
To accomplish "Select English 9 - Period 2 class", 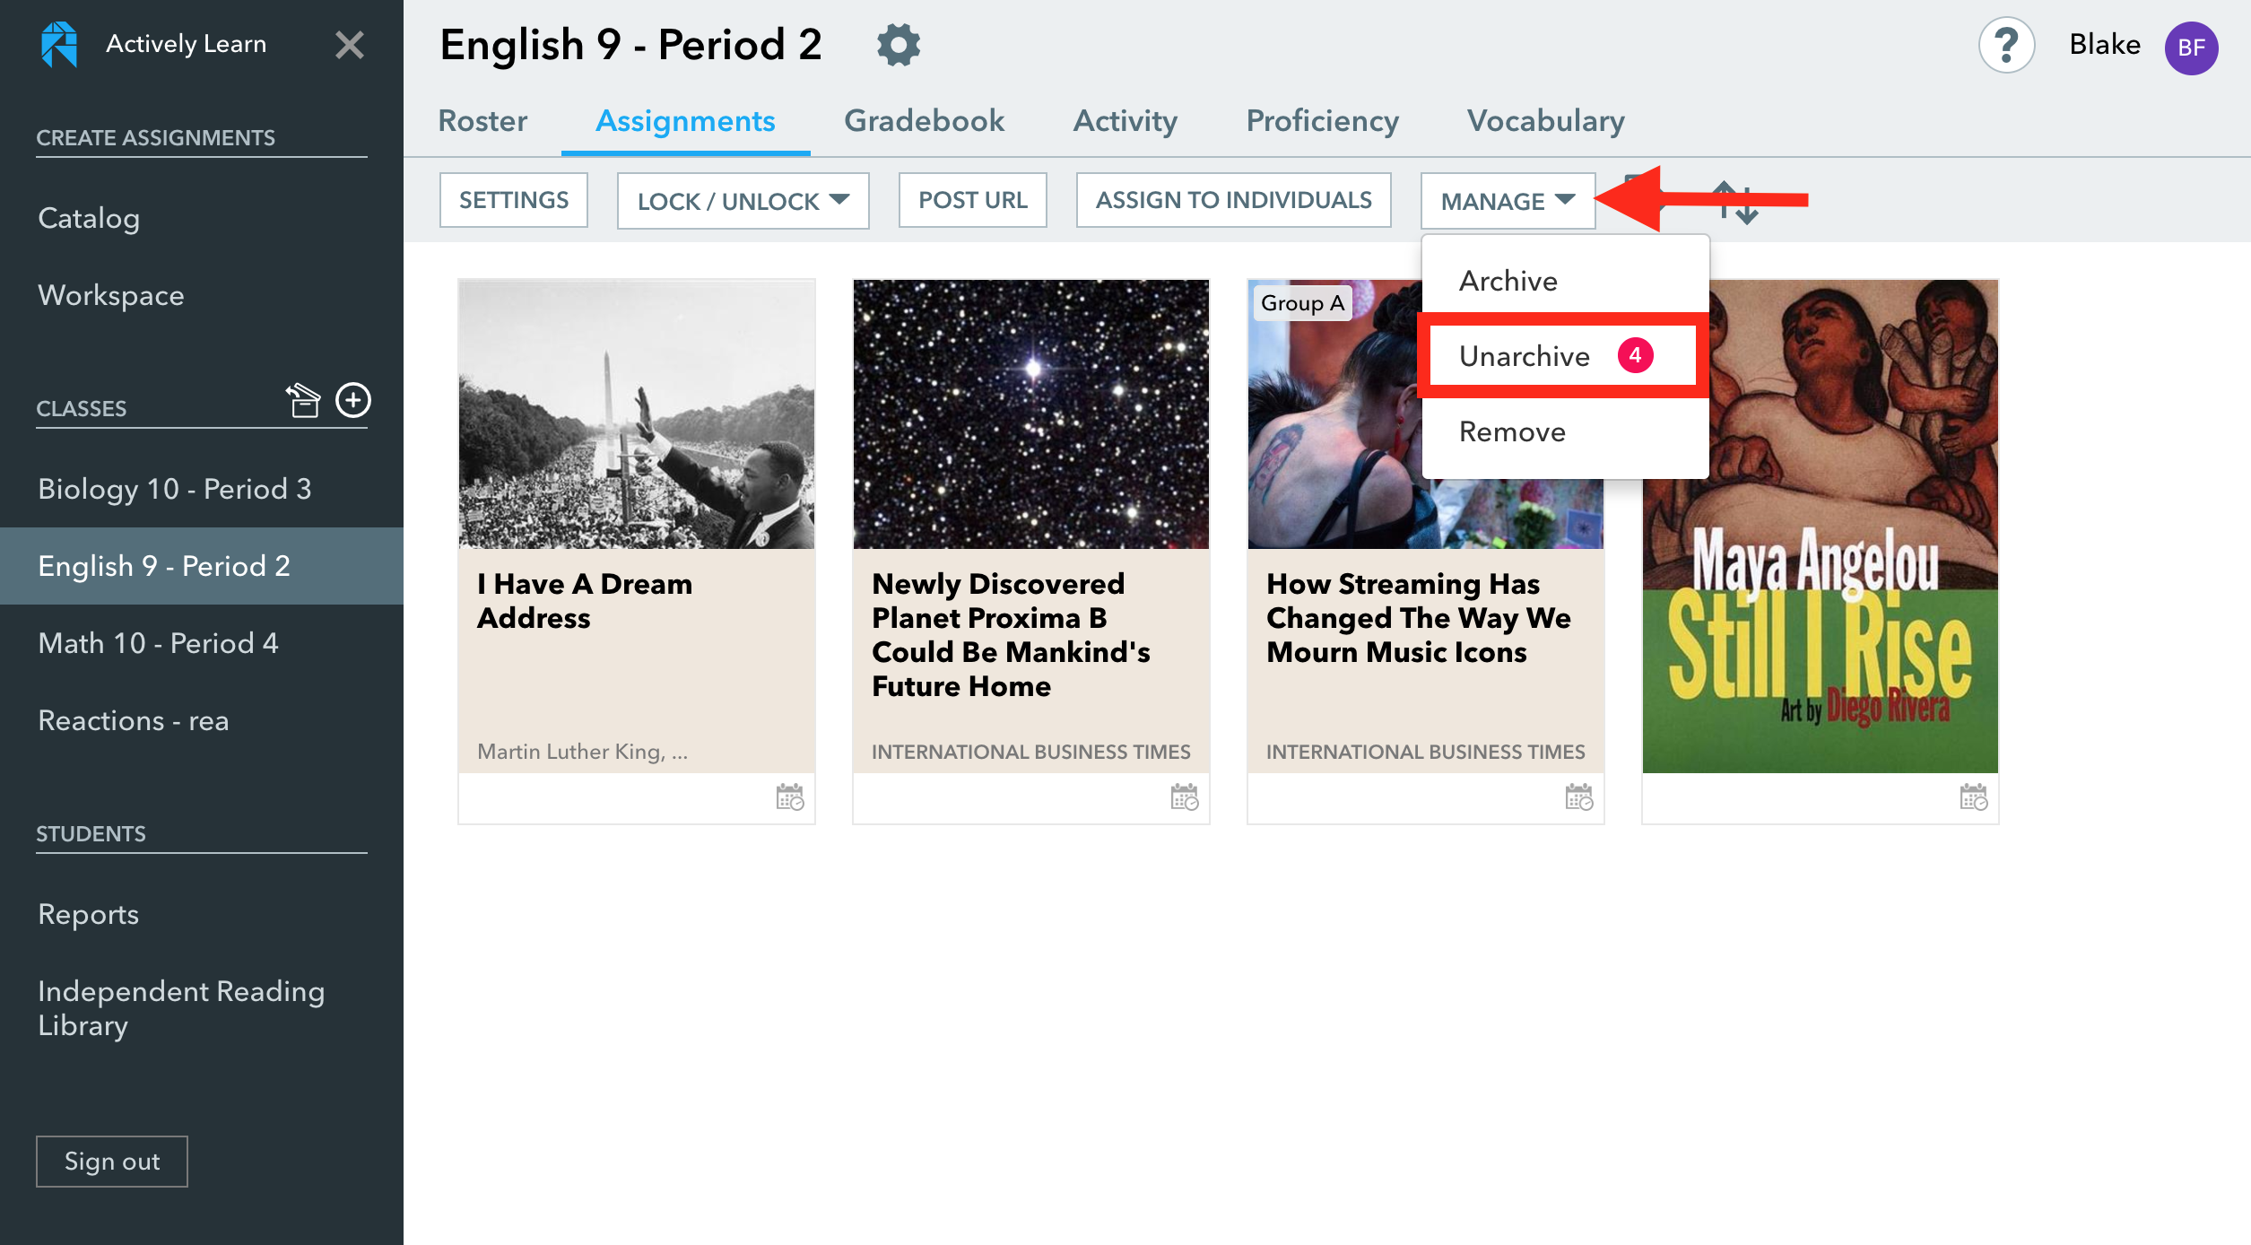I will [x=202, y=566].
